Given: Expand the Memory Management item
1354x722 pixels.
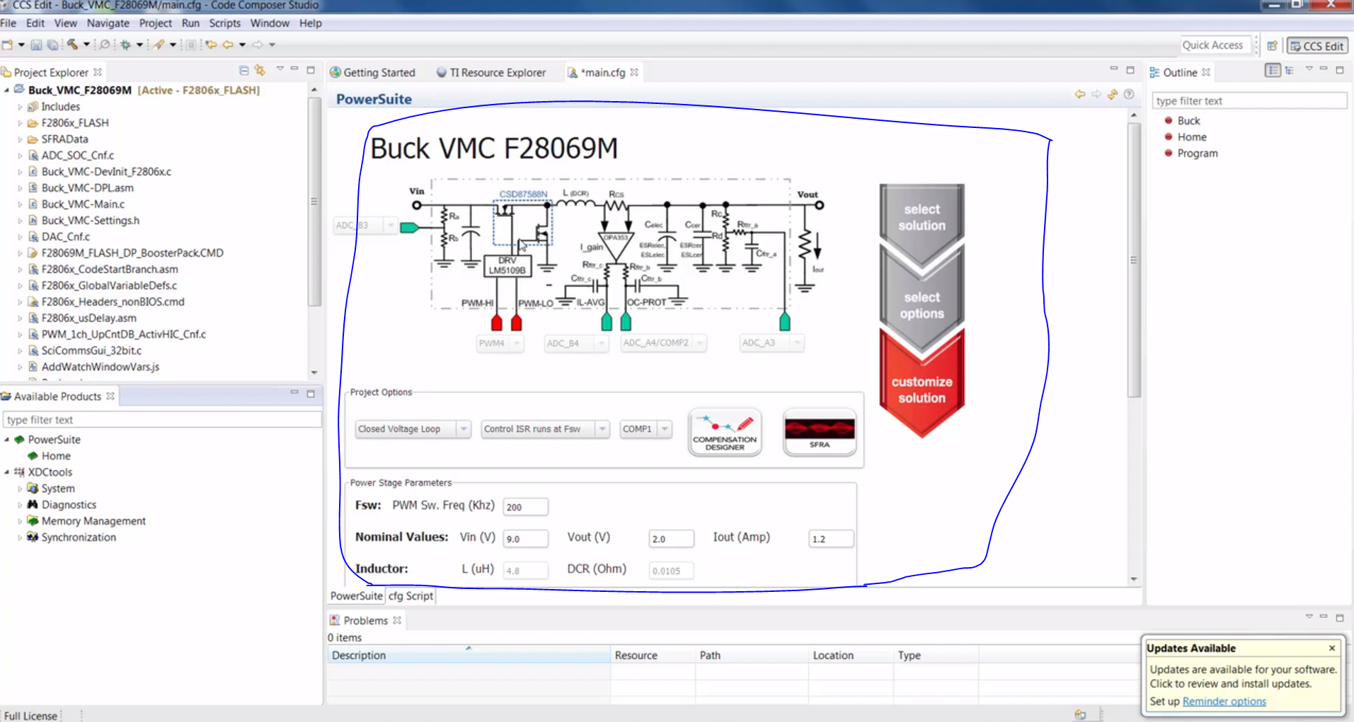Looking at the screenshot, I should point(20,521).
